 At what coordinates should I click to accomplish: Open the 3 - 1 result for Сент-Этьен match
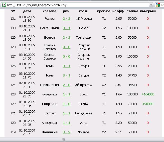click(x=66, y=28)
